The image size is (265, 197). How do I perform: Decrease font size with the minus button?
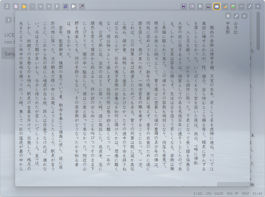click(x=32, y=6)
